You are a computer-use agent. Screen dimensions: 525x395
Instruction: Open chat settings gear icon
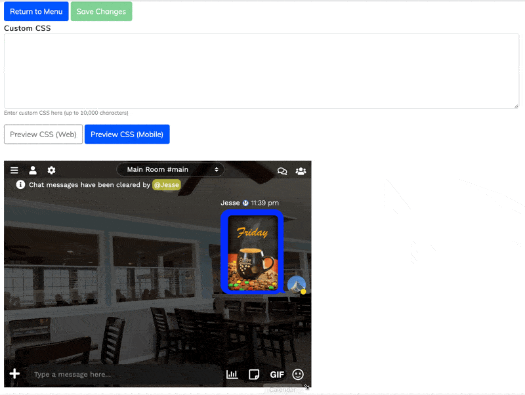click(x=51, y=171)
